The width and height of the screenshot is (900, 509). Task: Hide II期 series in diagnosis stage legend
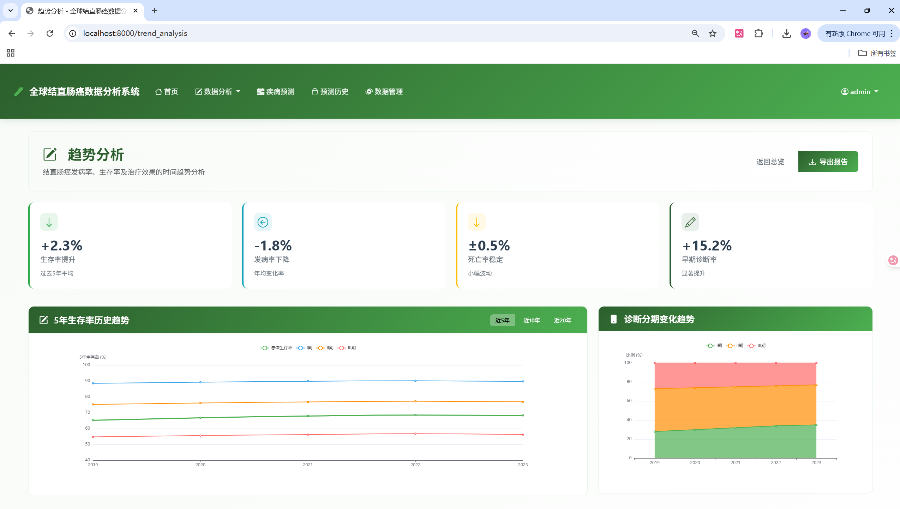point(735,346)
